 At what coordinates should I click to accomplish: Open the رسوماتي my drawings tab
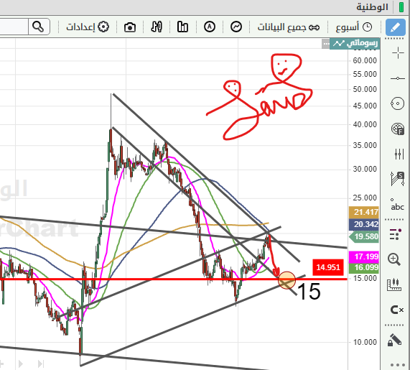coord(355,43)
